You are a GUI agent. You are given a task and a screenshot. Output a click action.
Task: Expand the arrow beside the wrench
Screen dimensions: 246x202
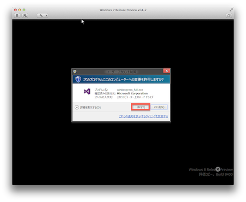click(x=47, y=16)
